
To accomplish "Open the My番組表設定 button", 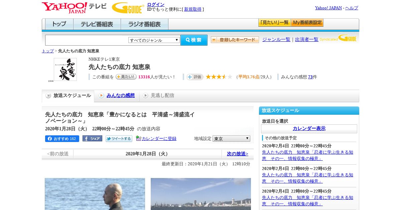I will (307, 23).
